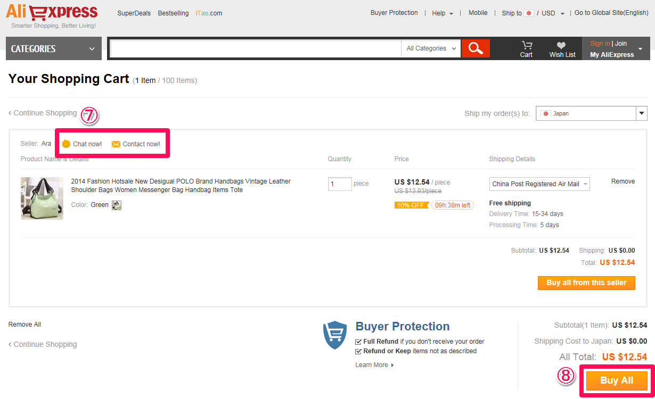Click the Buyer Protection shield icon
This screenshot has width=655, height=399.
point(335,335)
